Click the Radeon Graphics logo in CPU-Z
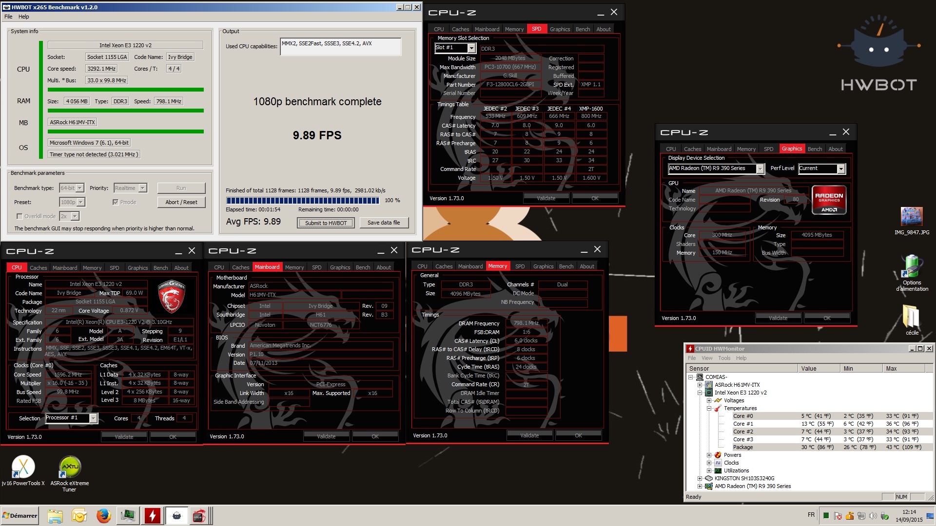Image resolution: width=936 pixels, height=526 pixels. tap(829, 200)
